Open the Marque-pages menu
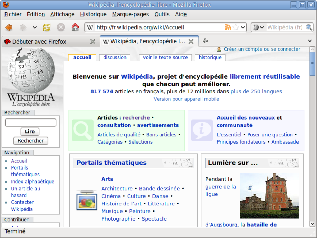Viewport: 317px width, 238px height. 130,14
